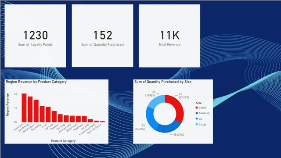The height and width of the screenshot is (158, 281).
Task: Click the Large legend light-blue dot
Action: coord(197,124)
